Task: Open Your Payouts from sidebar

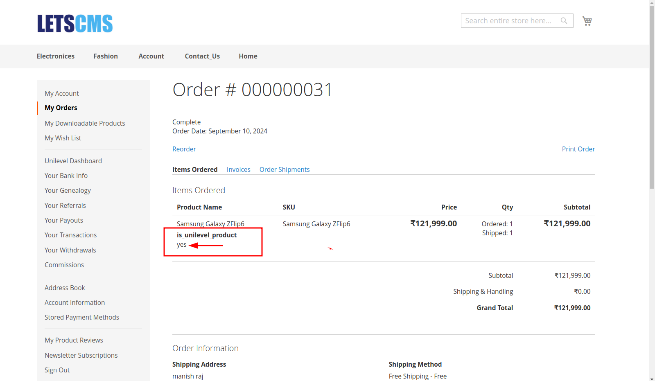Action: [64, 220]
